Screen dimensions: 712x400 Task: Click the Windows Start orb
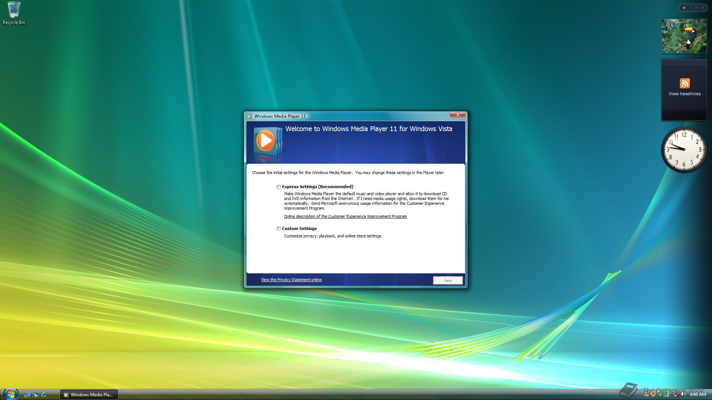10,394
